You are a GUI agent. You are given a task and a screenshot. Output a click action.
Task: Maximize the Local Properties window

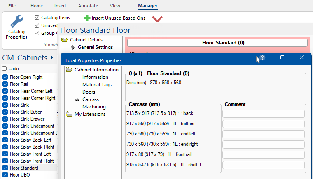(282, 57)
